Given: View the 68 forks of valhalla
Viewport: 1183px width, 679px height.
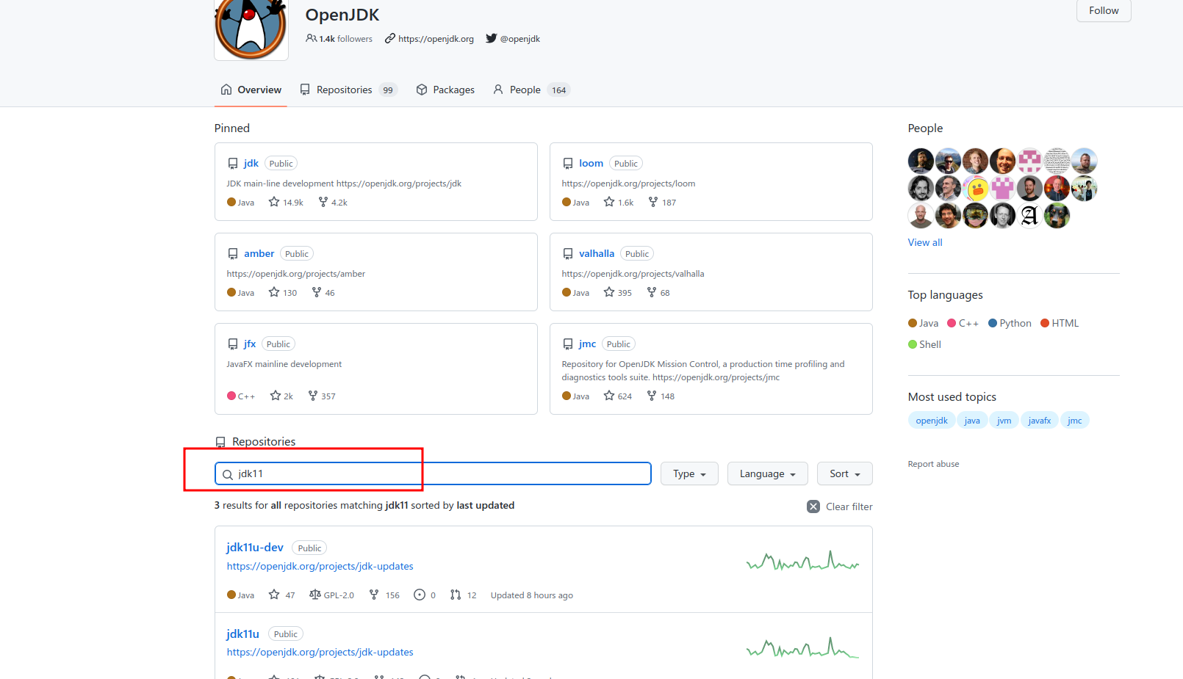Looking at the screenshot, I should coord(658,293).
